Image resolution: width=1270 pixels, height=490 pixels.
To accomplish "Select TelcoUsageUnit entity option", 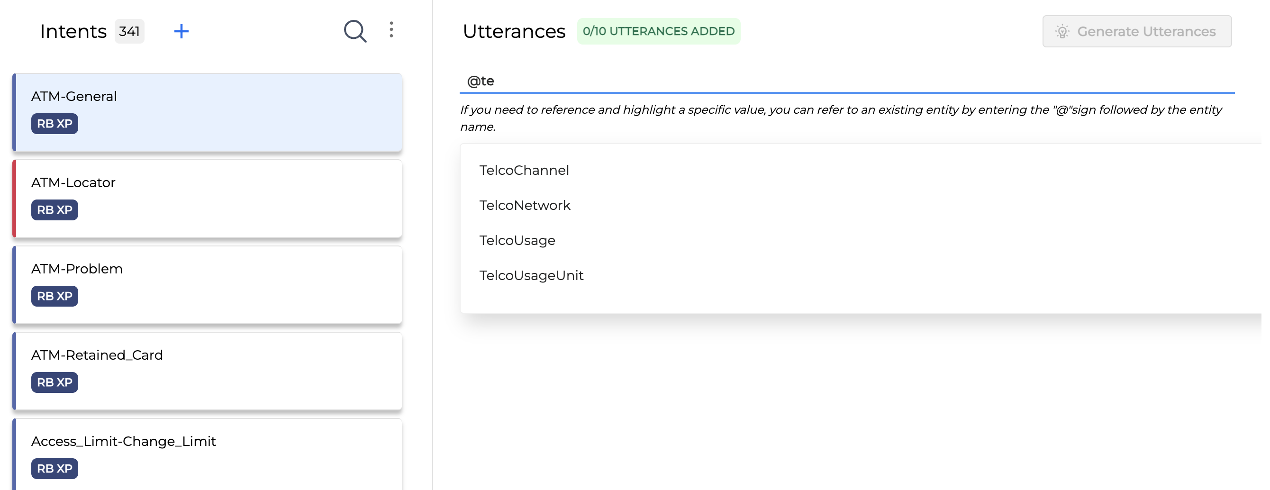I will coord(531,275).
